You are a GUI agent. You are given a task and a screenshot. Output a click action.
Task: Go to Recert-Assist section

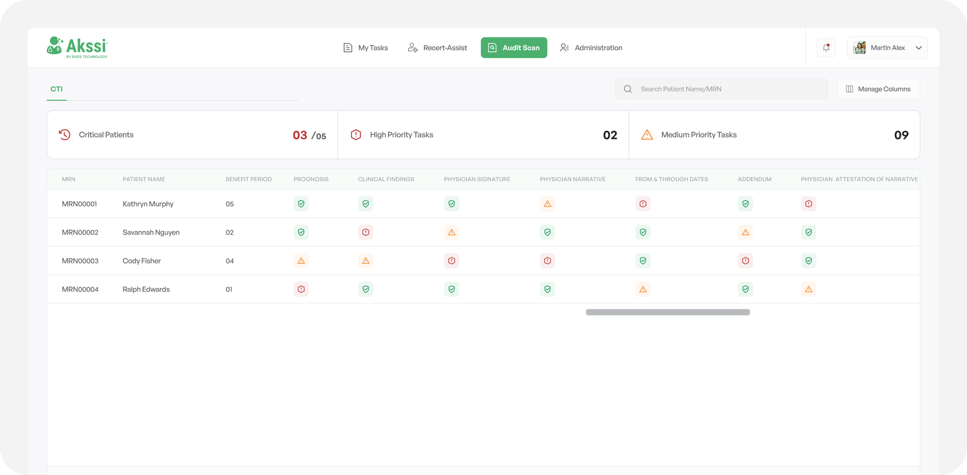pyautogui.click(x=438, y=48)
